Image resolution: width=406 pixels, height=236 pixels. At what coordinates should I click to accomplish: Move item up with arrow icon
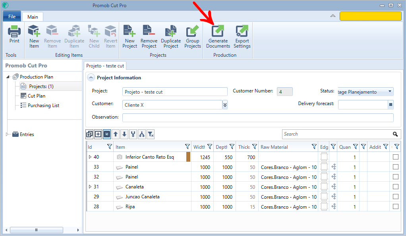(116, 134)
